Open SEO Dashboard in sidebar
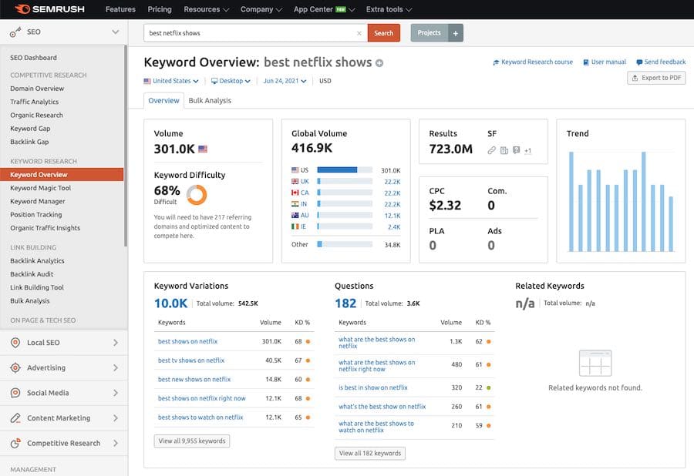Image resolution: width=694 pixels, height=476 pixels. (x=33, y=58)
